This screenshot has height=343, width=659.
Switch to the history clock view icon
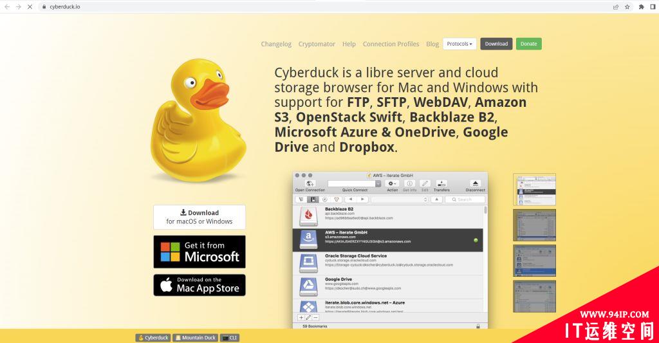coord(324,199)
